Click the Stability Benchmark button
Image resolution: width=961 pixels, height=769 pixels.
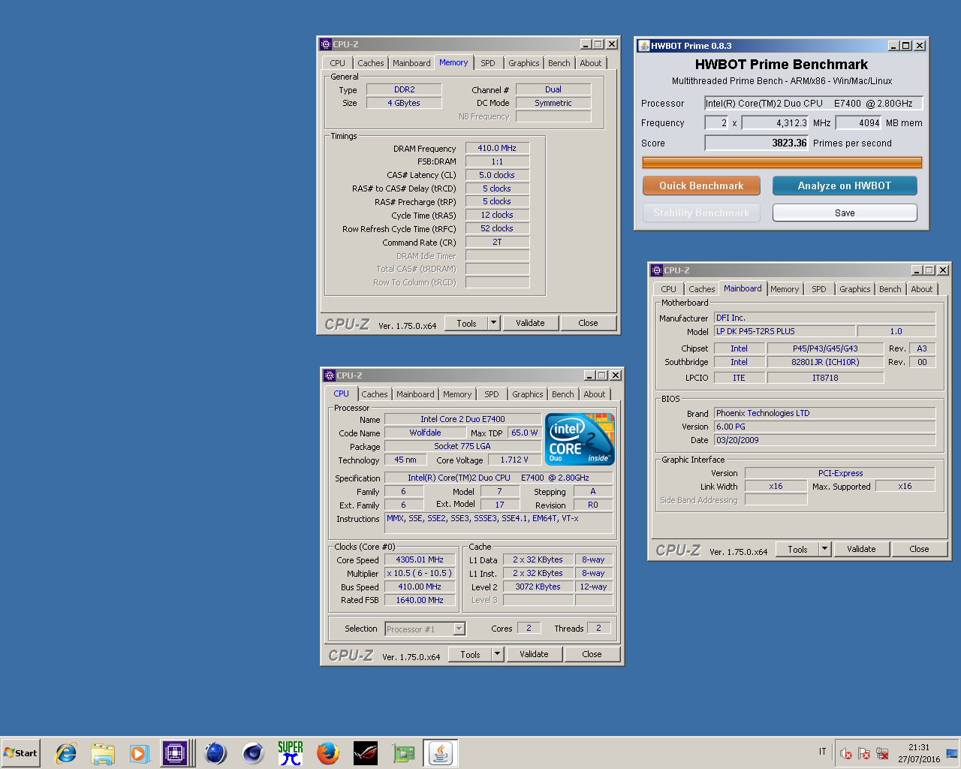pyautogui.click(x=701, y=213)
